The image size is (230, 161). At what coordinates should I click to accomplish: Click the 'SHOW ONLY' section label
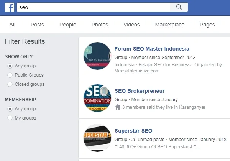[19, 57]
